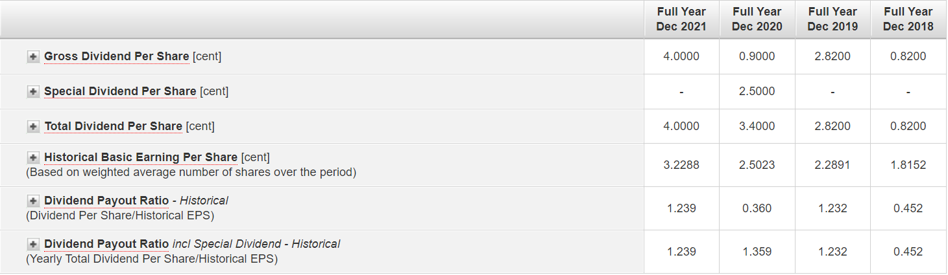Open the Gross Dividend Per Share link
Screen dimensions: 948x275
(x=116, y=56)
